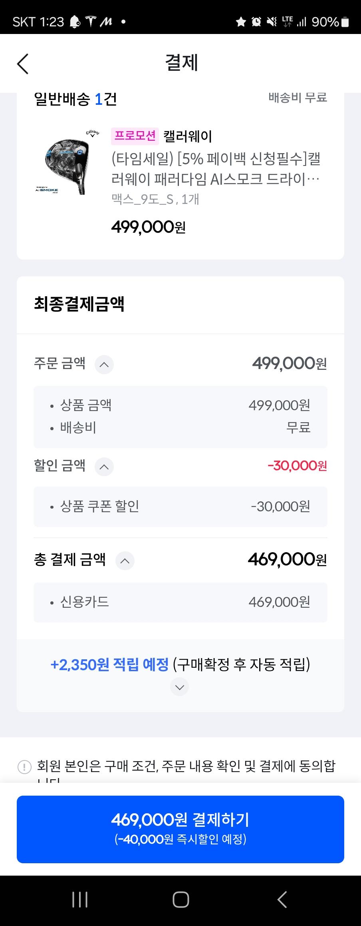Viewport: 361px width, 926px height.
Task: Tap the +2,350원 적립 예정 text
Action: [110, 665]
